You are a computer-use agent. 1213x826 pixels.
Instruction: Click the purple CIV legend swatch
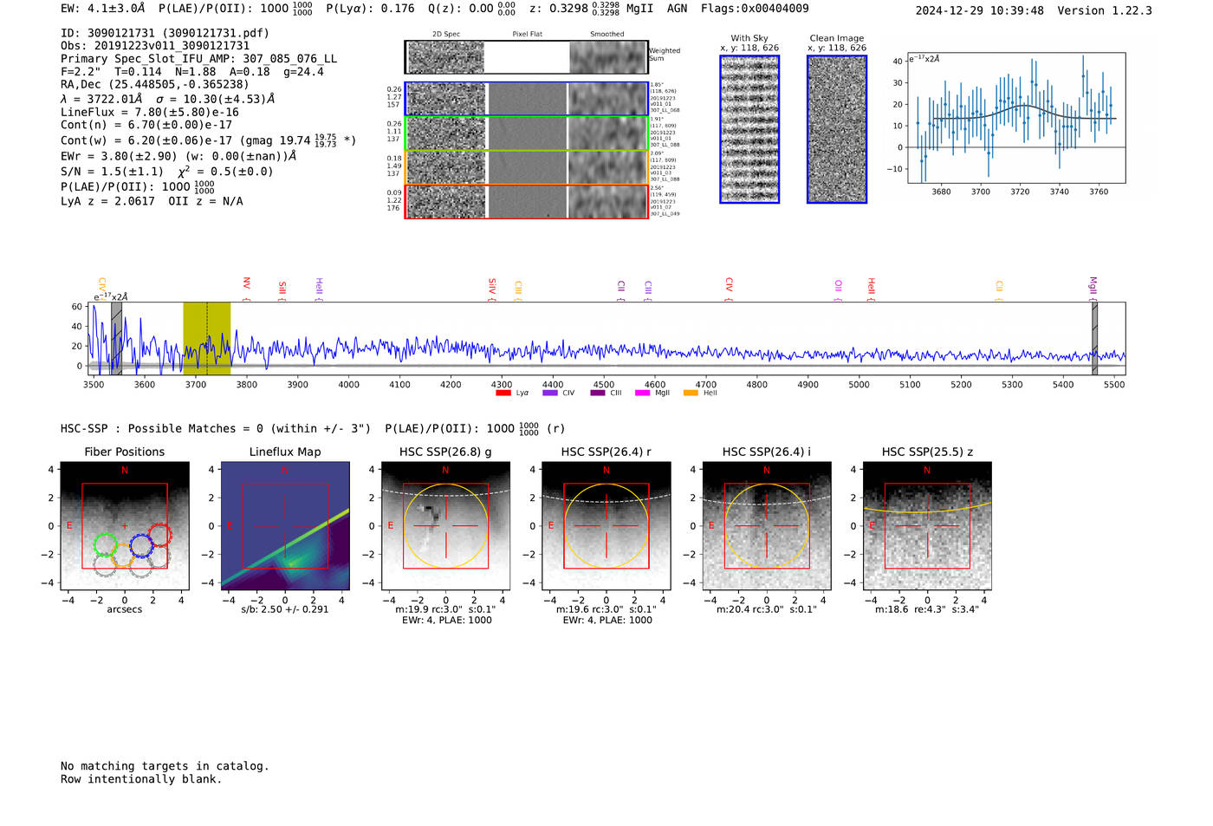[549, 393]
